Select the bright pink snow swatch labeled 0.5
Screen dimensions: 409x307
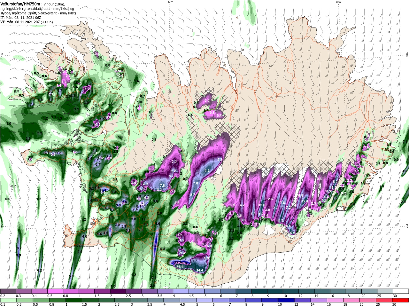point(55,291)
